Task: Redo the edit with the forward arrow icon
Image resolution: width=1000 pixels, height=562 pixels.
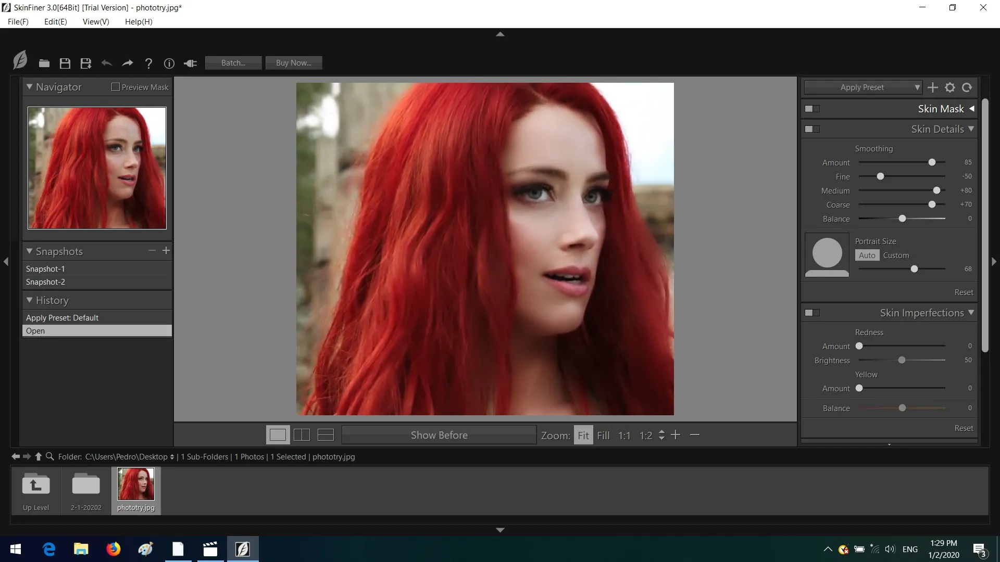Action: point(128,63)
